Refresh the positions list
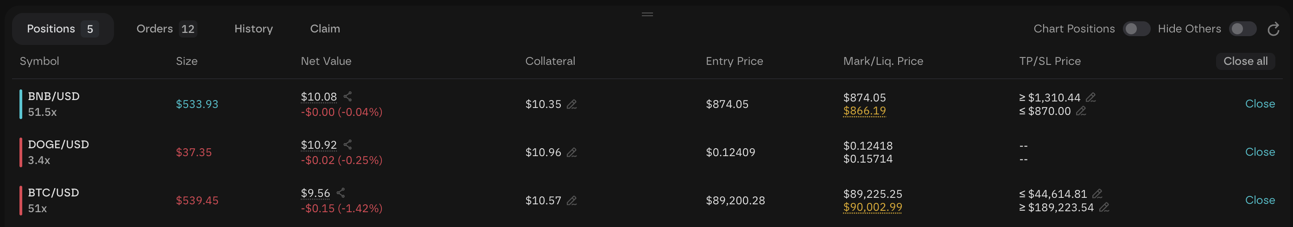 (1274, 29)
